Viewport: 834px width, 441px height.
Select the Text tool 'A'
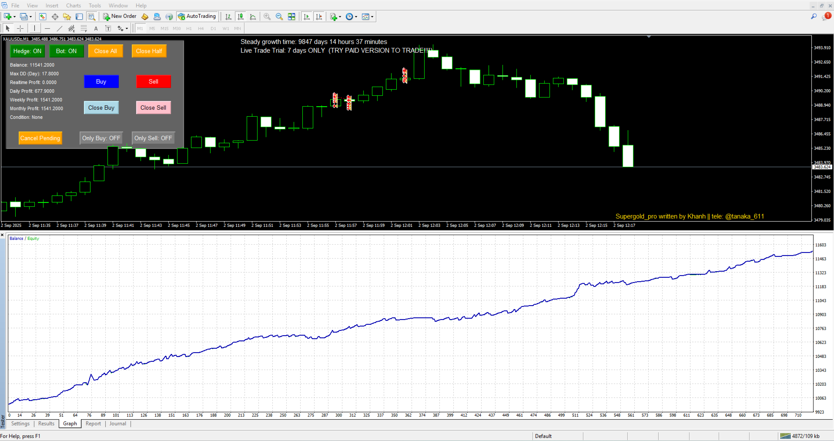pyautogui.click(x=96, y=28)
